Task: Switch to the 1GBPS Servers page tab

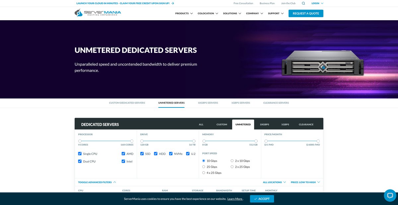Action: [241, 103]
